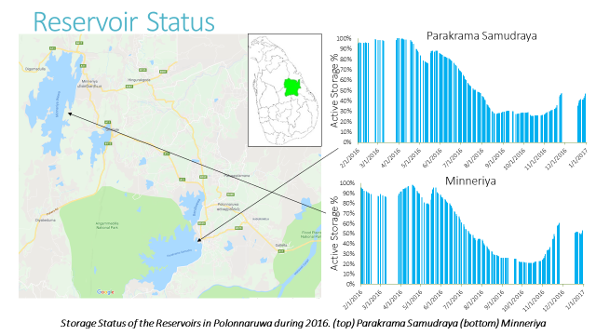
Task: Click "50%" tick on Parakrama Samudraya chart
Action: (x=345, y=90)
